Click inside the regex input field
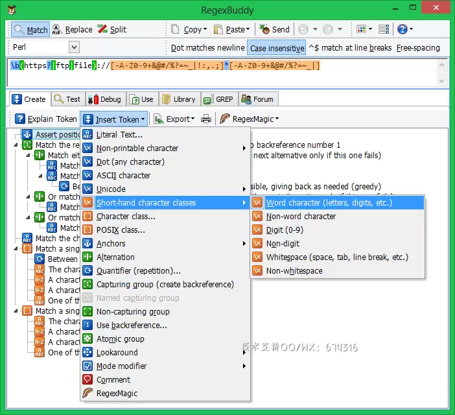455x415 pixels. [222, 73]
